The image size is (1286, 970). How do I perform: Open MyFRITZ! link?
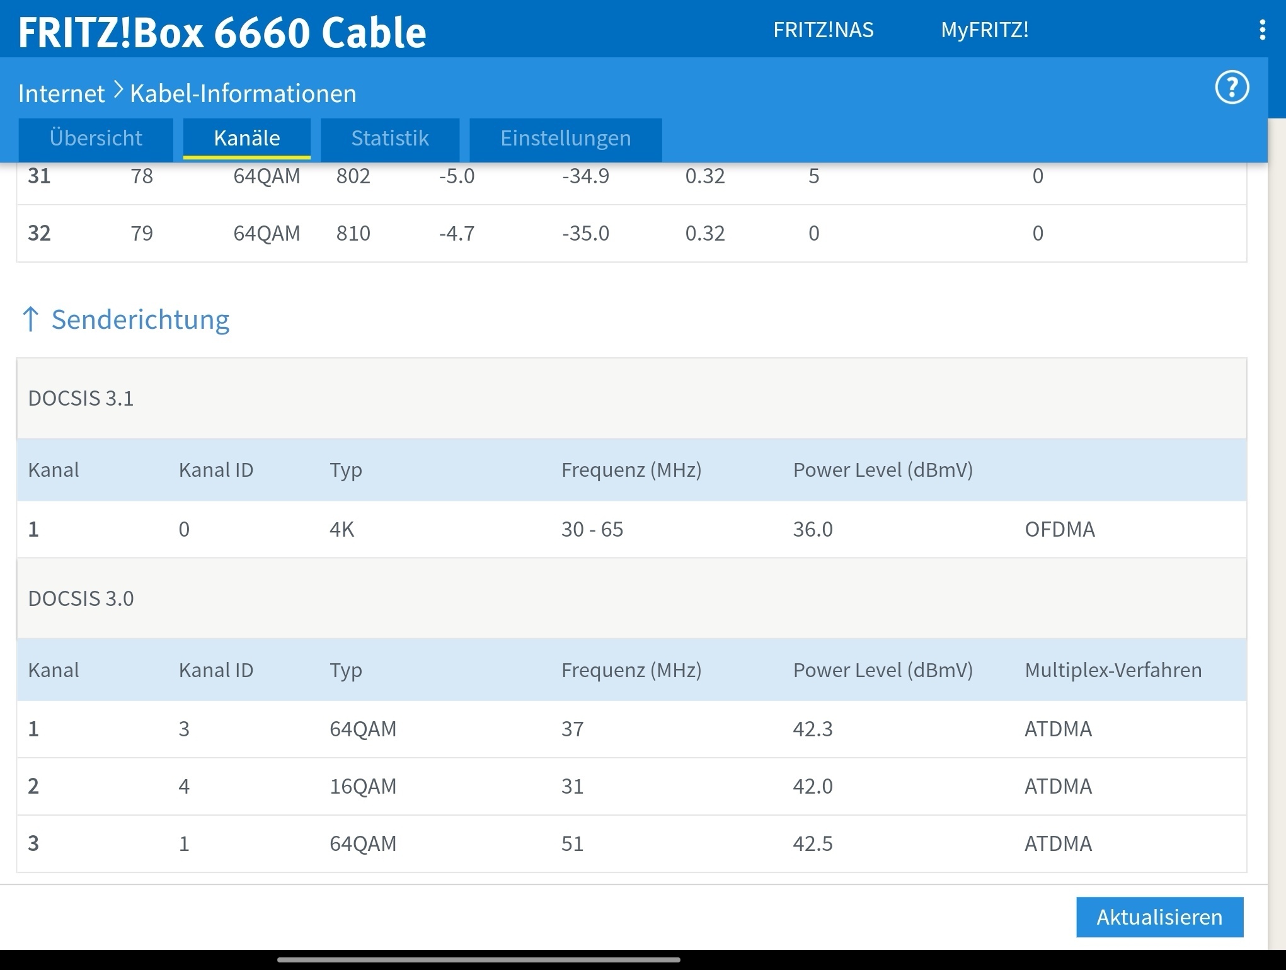(x=984, y=30)
